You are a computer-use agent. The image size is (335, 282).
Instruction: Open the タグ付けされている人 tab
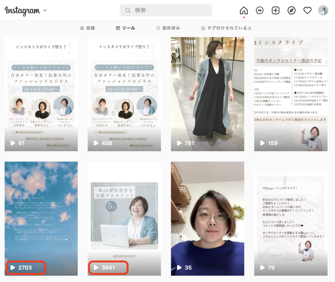click(226, 28)
